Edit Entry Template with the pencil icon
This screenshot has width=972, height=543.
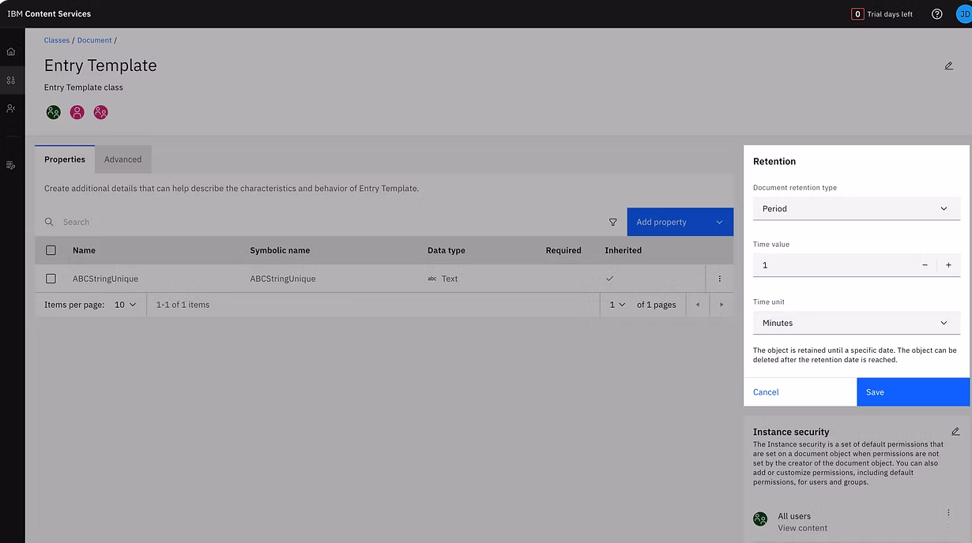pyautogui.click(x=949, y=66)
